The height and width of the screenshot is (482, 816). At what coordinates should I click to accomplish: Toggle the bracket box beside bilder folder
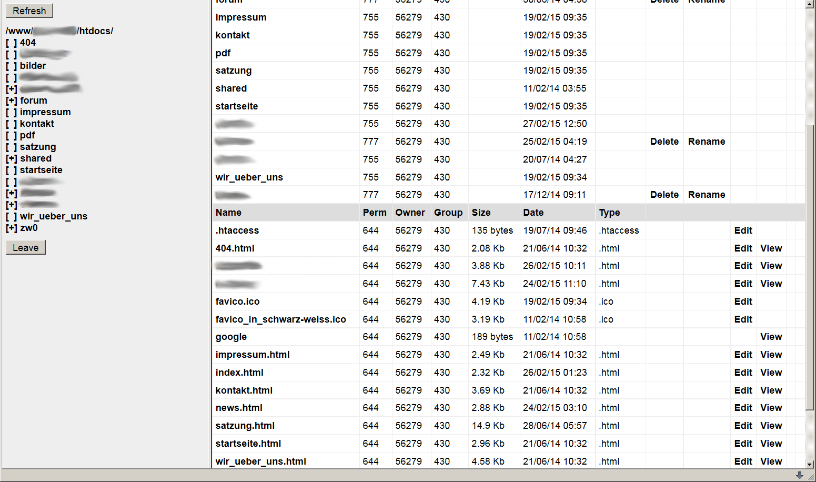12,66
